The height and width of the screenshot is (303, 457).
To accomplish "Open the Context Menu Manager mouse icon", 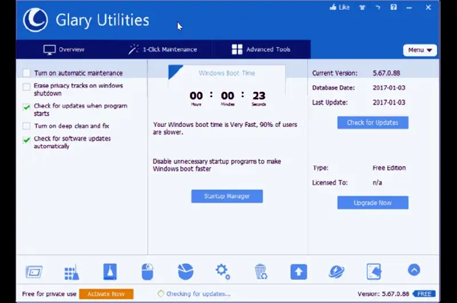I will tap(147, 272).
